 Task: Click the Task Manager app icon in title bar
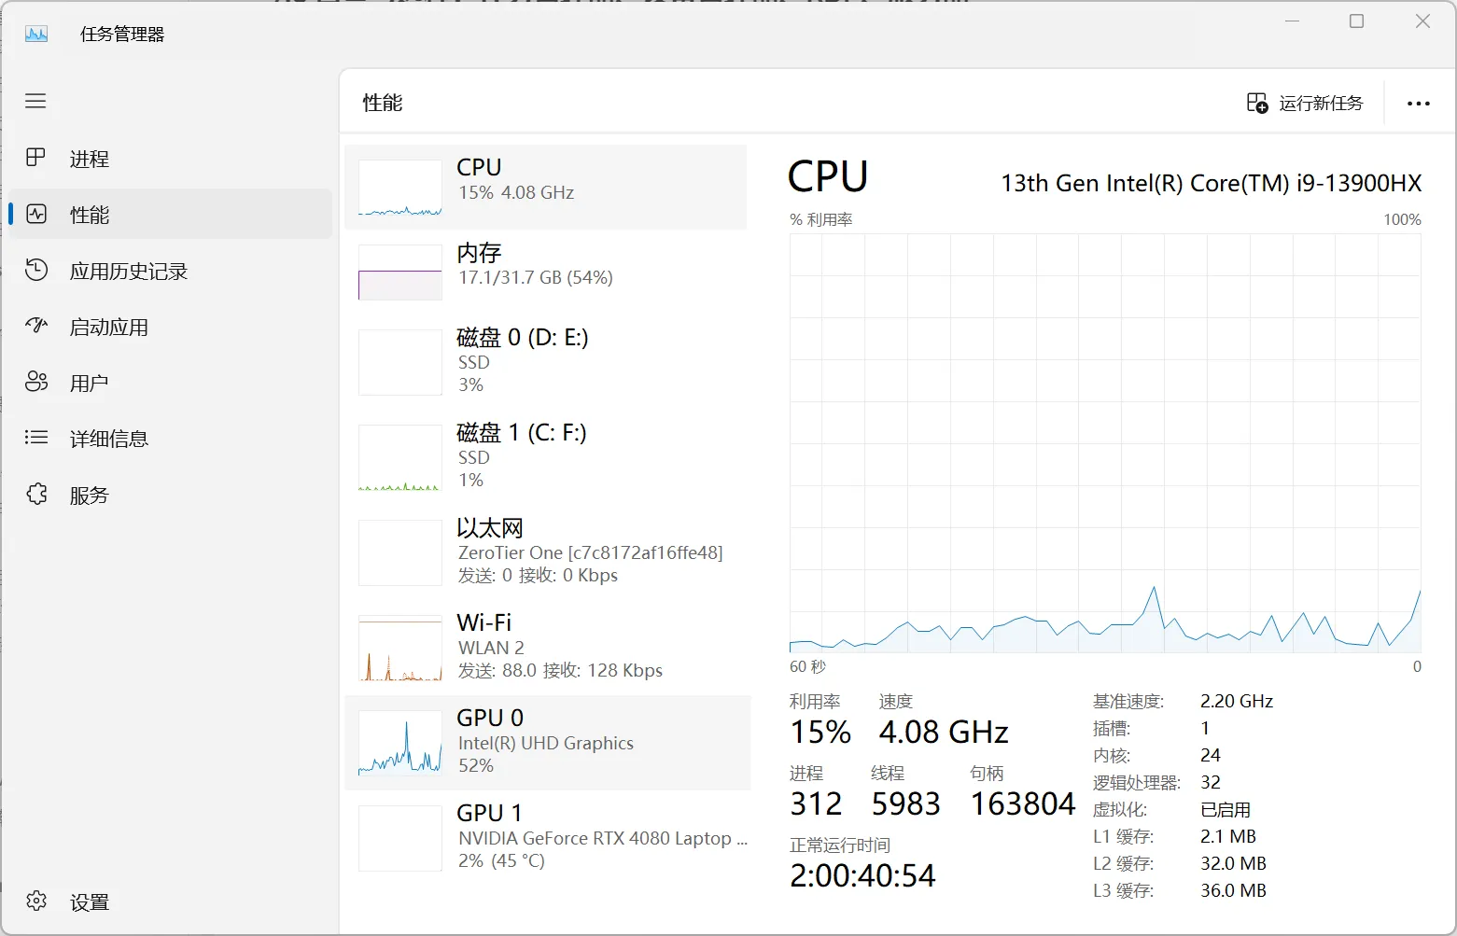pos(36,35)
